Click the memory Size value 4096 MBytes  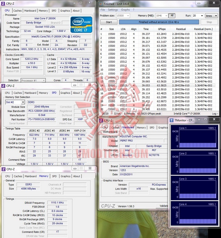coord(28,189)
